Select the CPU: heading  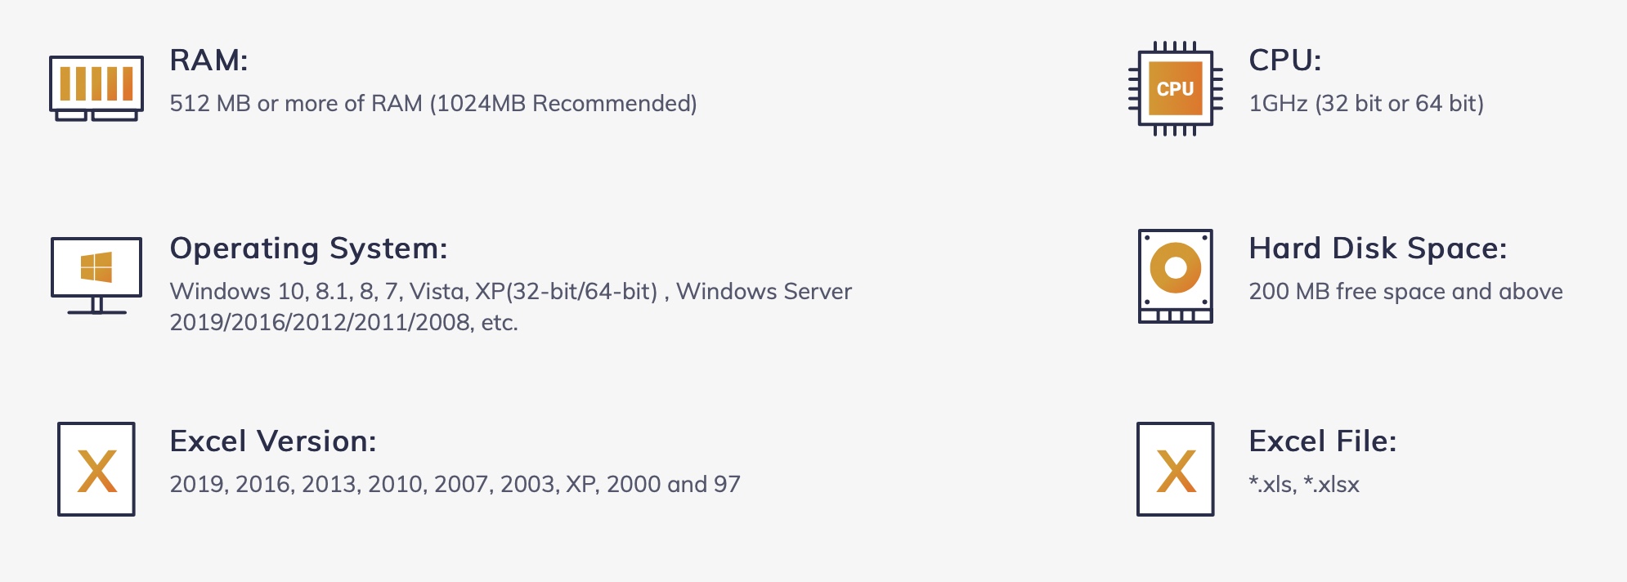coord(1284,60)
